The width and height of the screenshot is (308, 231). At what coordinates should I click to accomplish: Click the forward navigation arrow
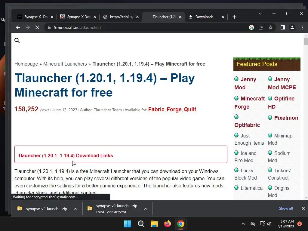coord(28,27)
